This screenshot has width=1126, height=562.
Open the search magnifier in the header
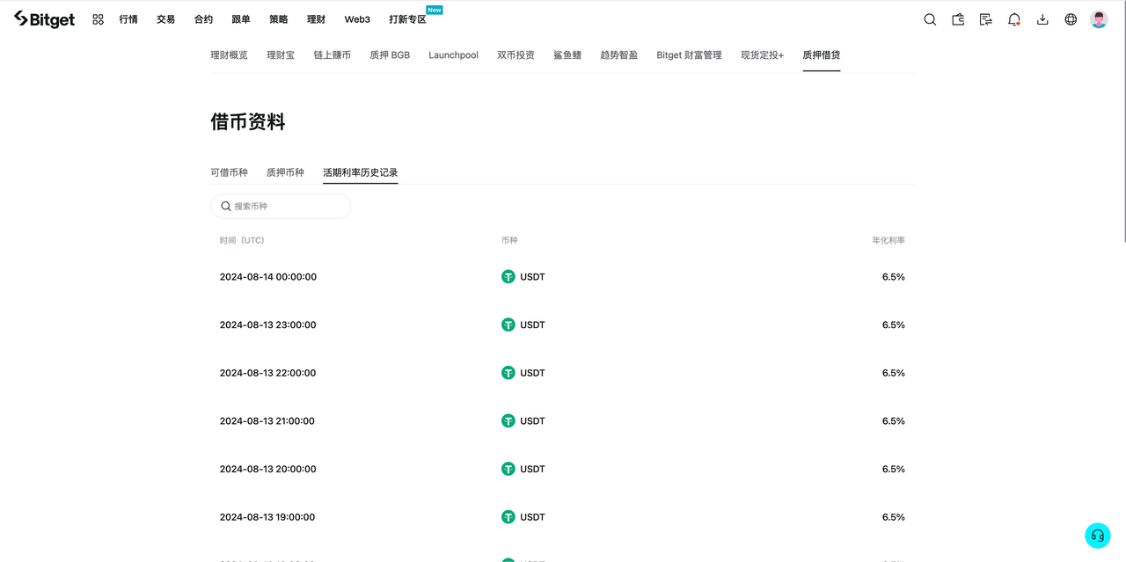point(930,19)
